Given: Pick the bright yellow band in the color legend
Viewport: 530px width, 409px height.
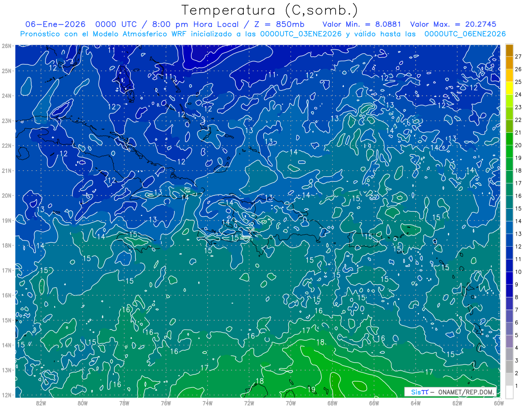Looking at the screenshot, I should point(510,89).
